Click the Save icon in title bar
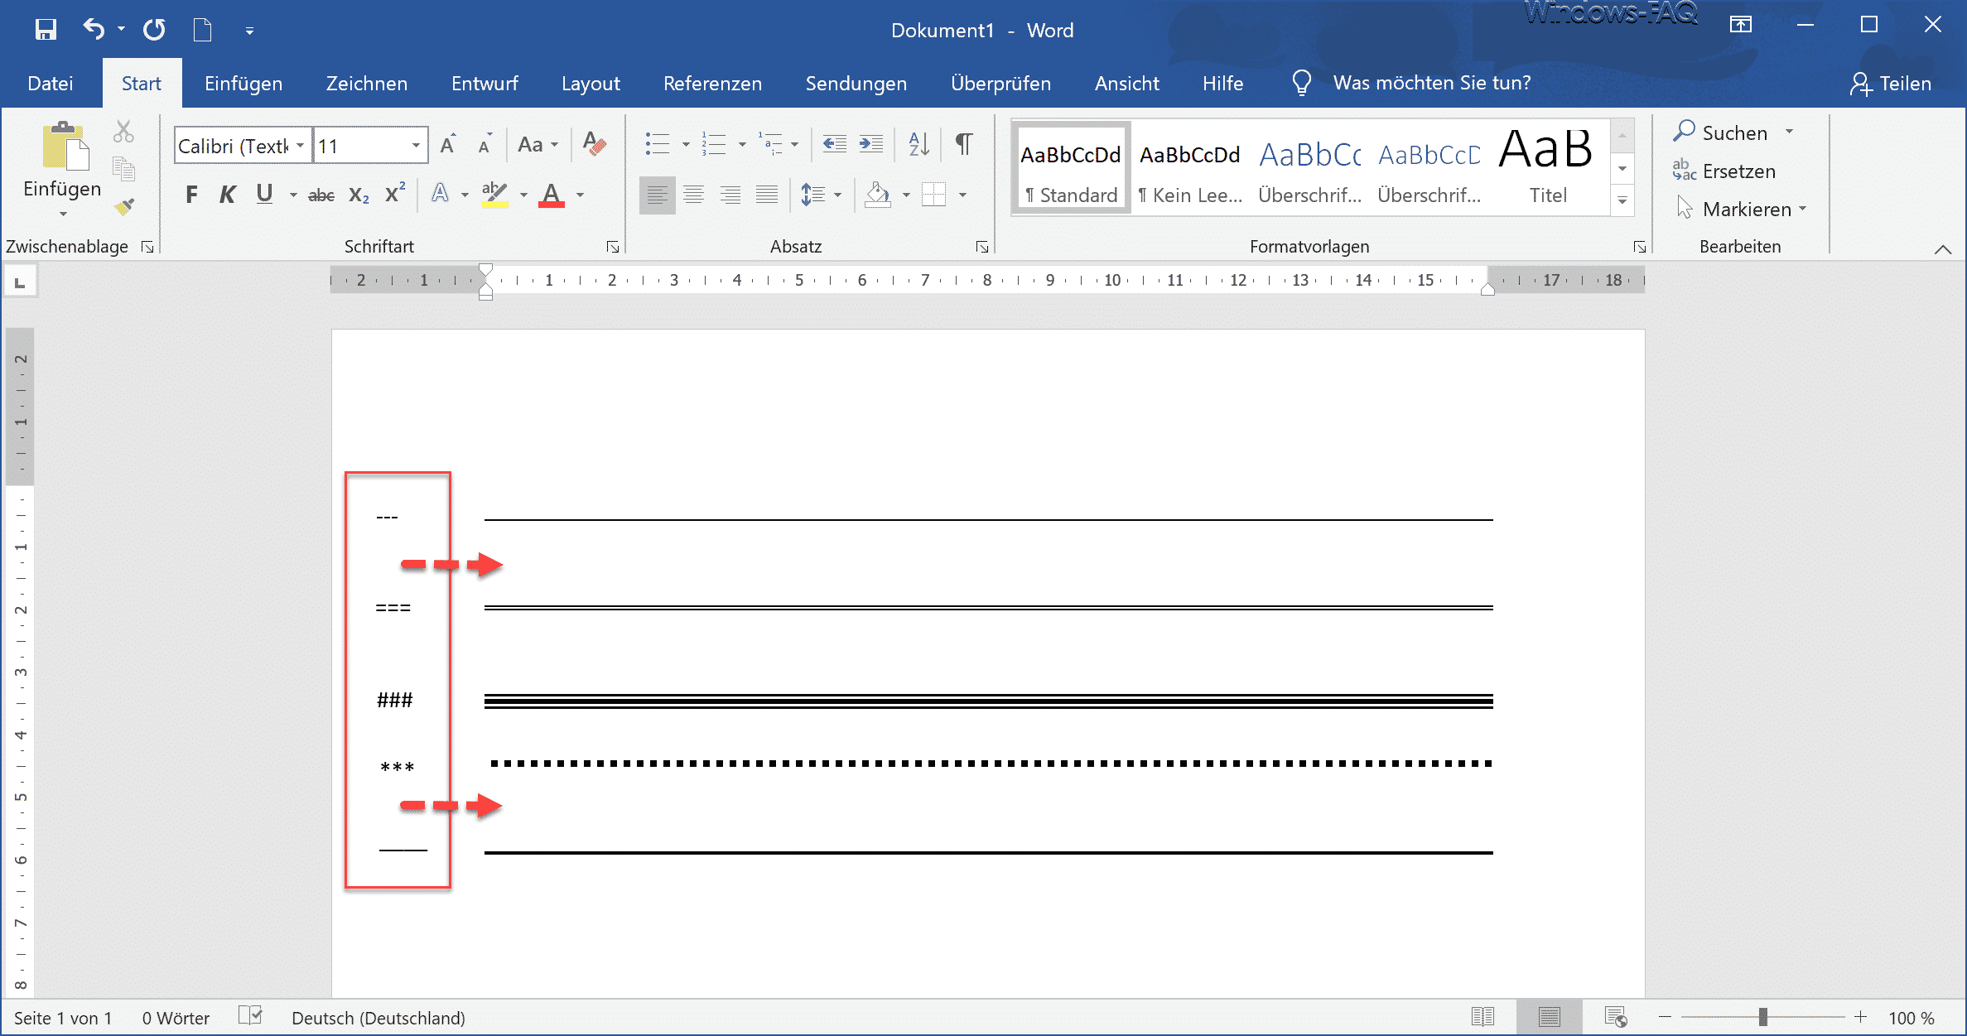 tap(46, 30)
